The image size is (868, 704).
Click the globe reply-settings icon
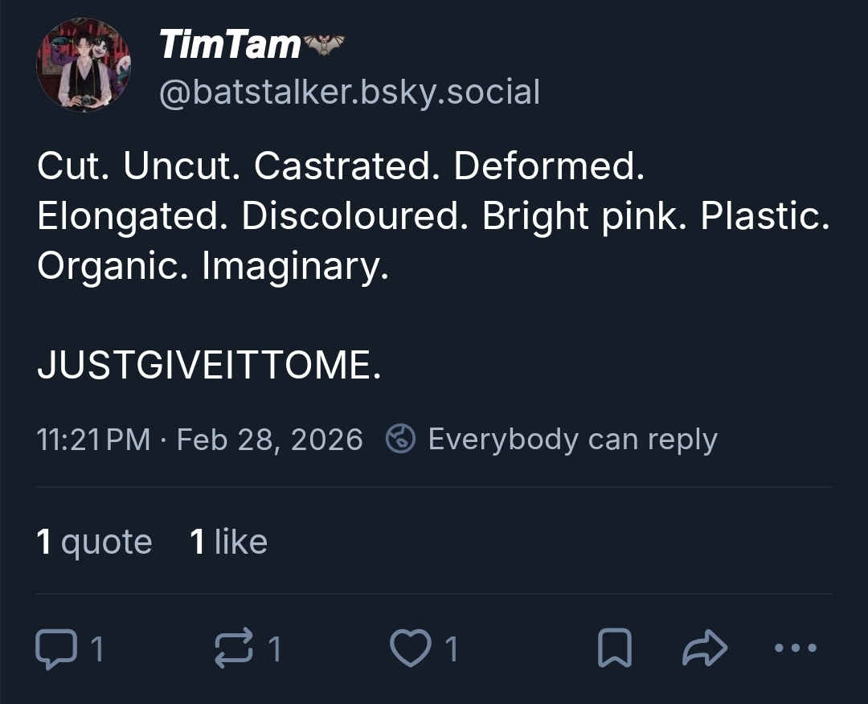coord(400,440)
